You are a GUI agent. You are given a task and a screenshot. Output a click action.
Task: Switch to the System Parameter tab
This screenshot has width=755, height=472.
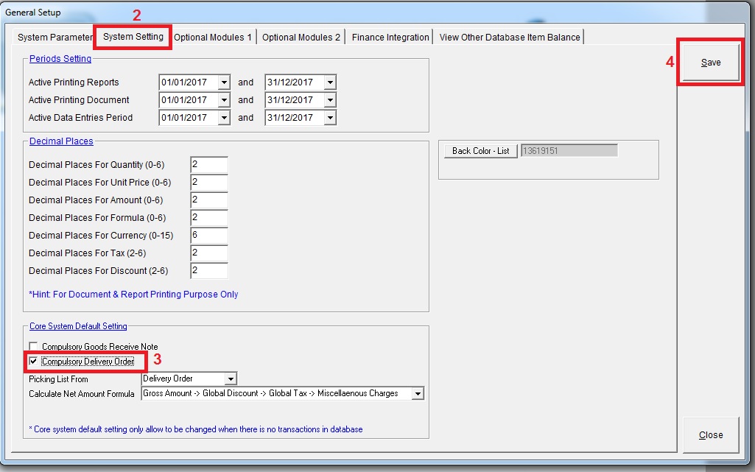coord(55,38)
